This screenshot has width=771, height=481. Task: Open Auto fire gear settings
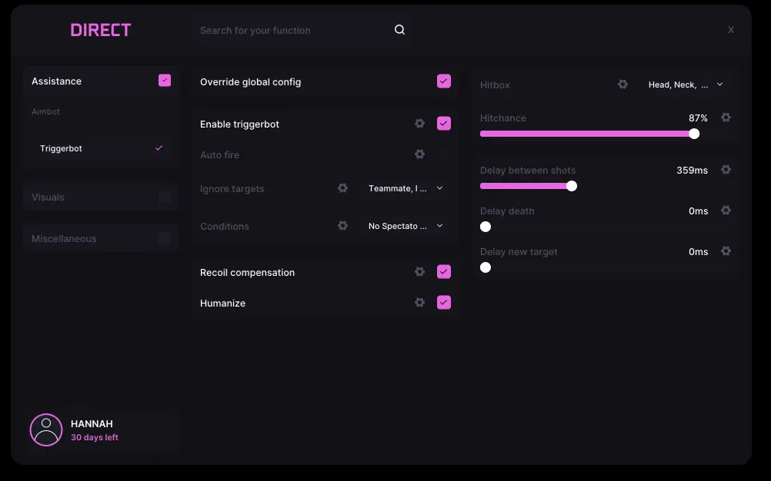tap(419, 154)
